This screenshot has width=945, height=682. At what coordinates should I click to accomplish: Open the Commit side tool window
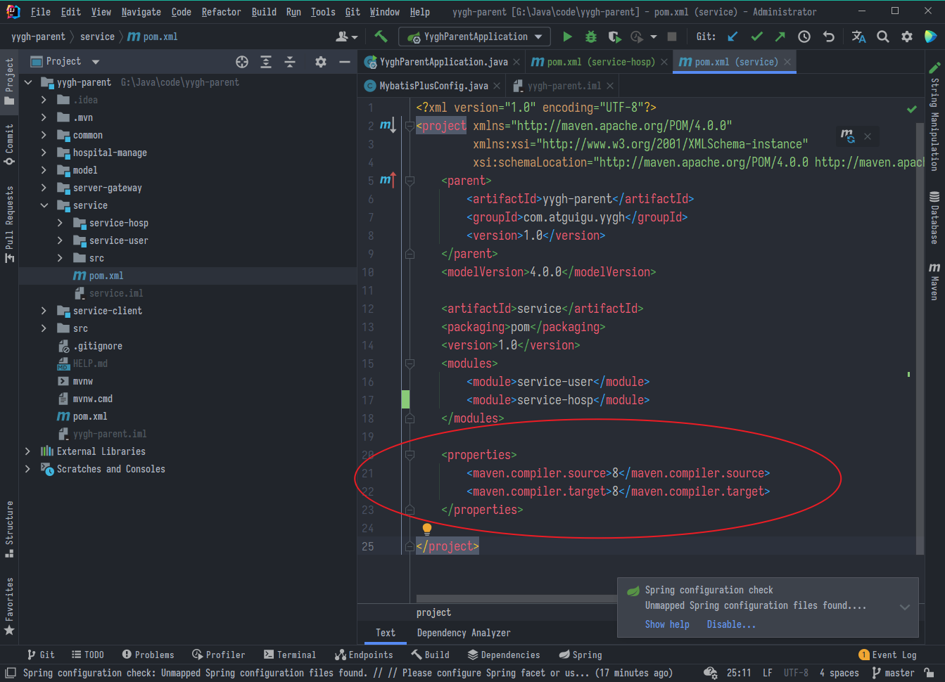click(x=9, y=144)
